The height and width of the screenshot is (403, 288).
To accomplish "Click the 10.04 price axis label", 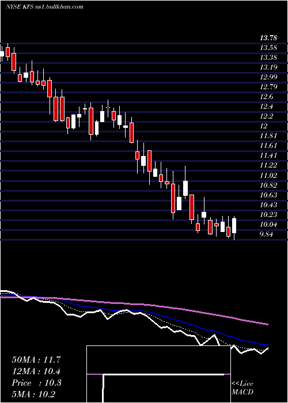I will tap(268, 225).
